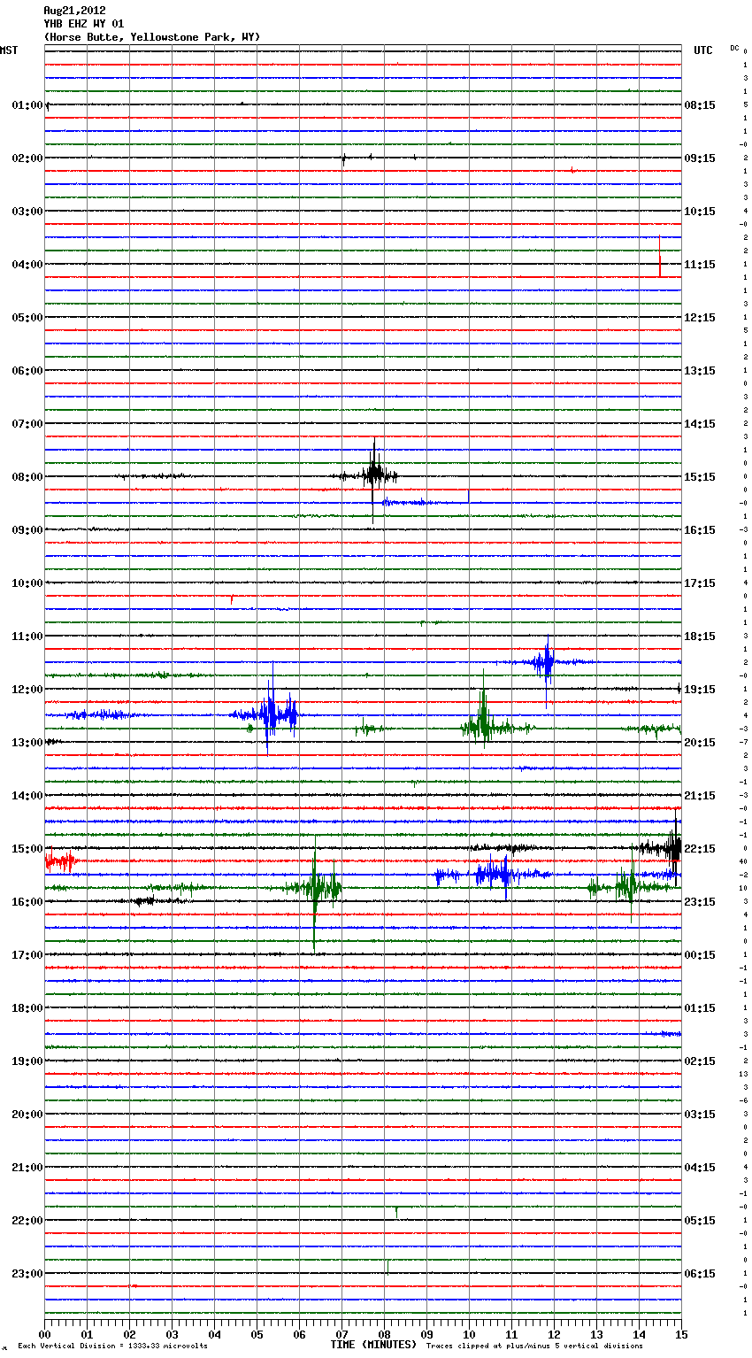Viewport: 752px width, 1358px height.
Task: Select the 10:00 MST time label
Action: (x=27, y=583)
